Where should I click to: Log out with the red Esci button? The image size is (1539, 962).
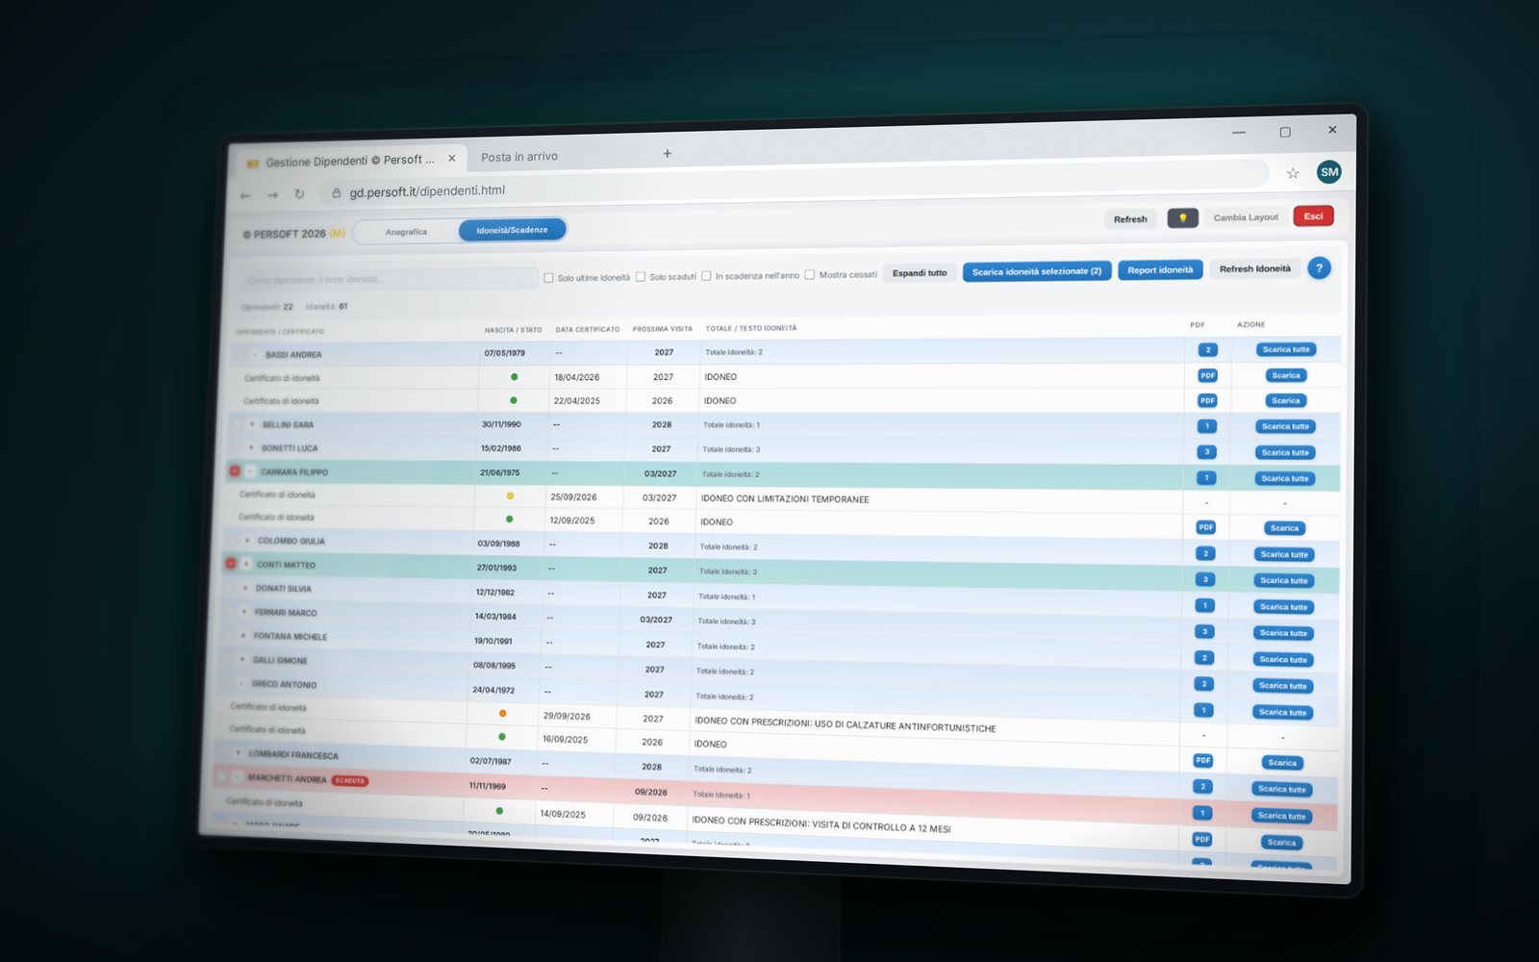pos(1313,216)
